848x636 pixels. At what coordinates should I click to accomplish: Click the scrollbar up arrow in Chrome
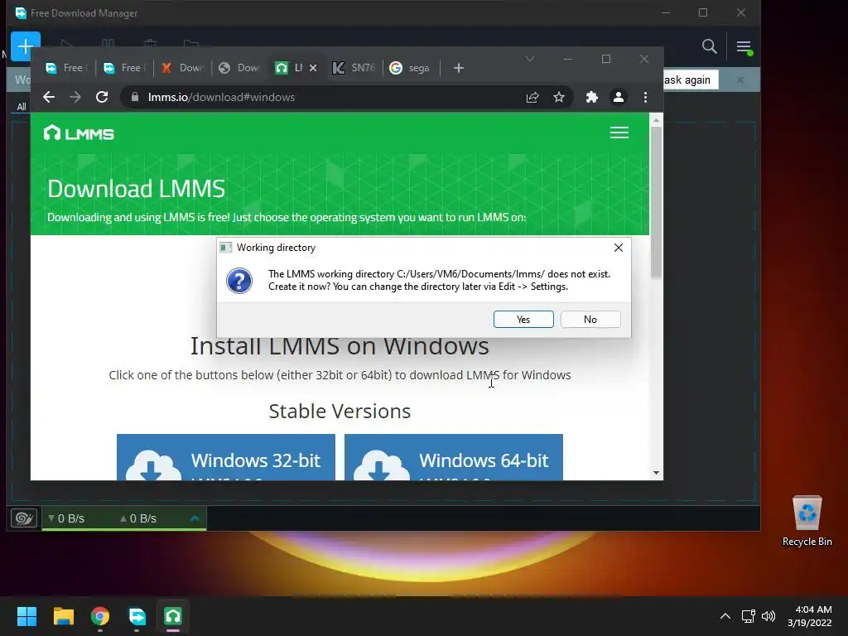(656, 120)
